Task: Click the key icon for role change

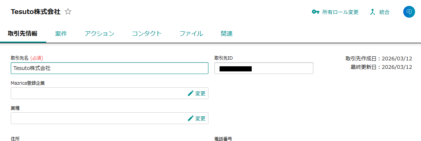Action: pyautogui.click(x=316, y=12)
